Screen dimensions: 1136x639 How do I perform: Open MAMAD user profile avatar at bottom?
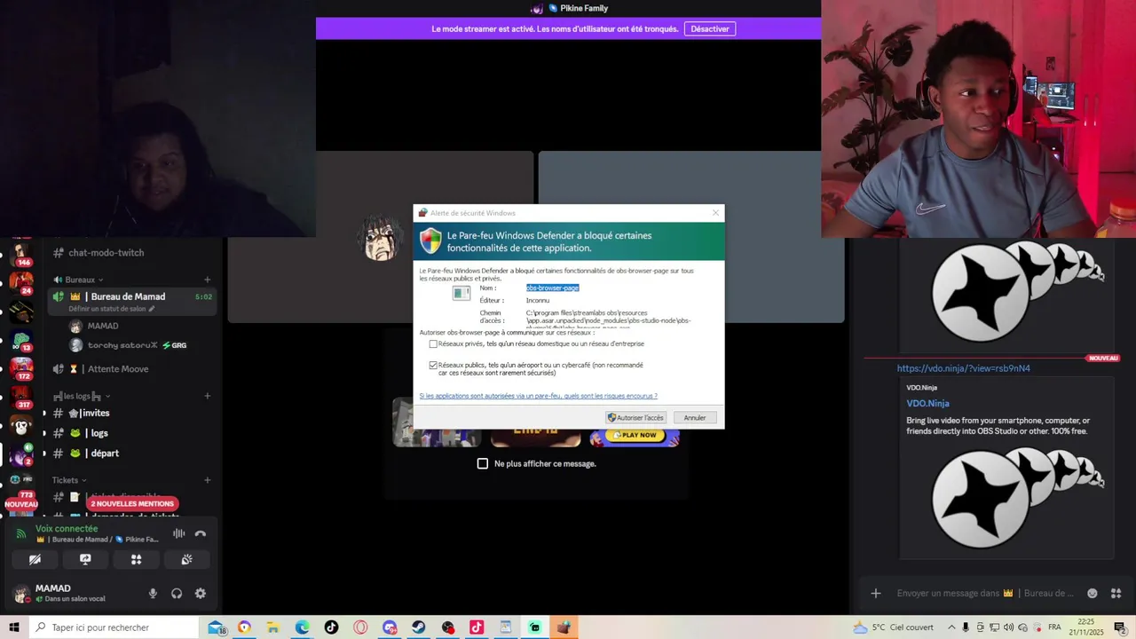(20, 594)
